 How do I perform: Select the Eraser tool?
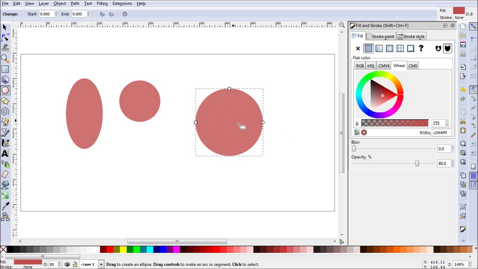tap(5, 174)
